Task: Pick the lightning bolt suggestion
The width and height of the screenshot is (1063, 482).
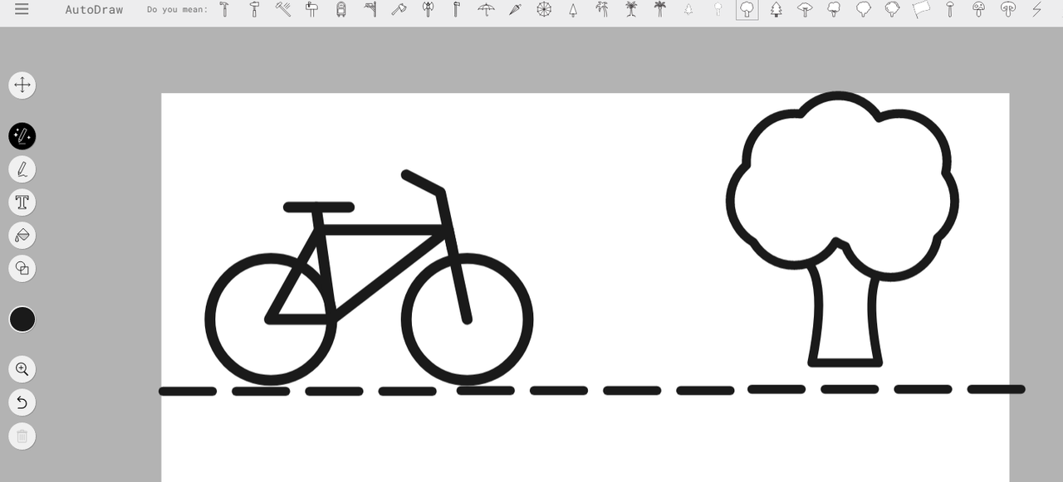Action: (1036, 9)
